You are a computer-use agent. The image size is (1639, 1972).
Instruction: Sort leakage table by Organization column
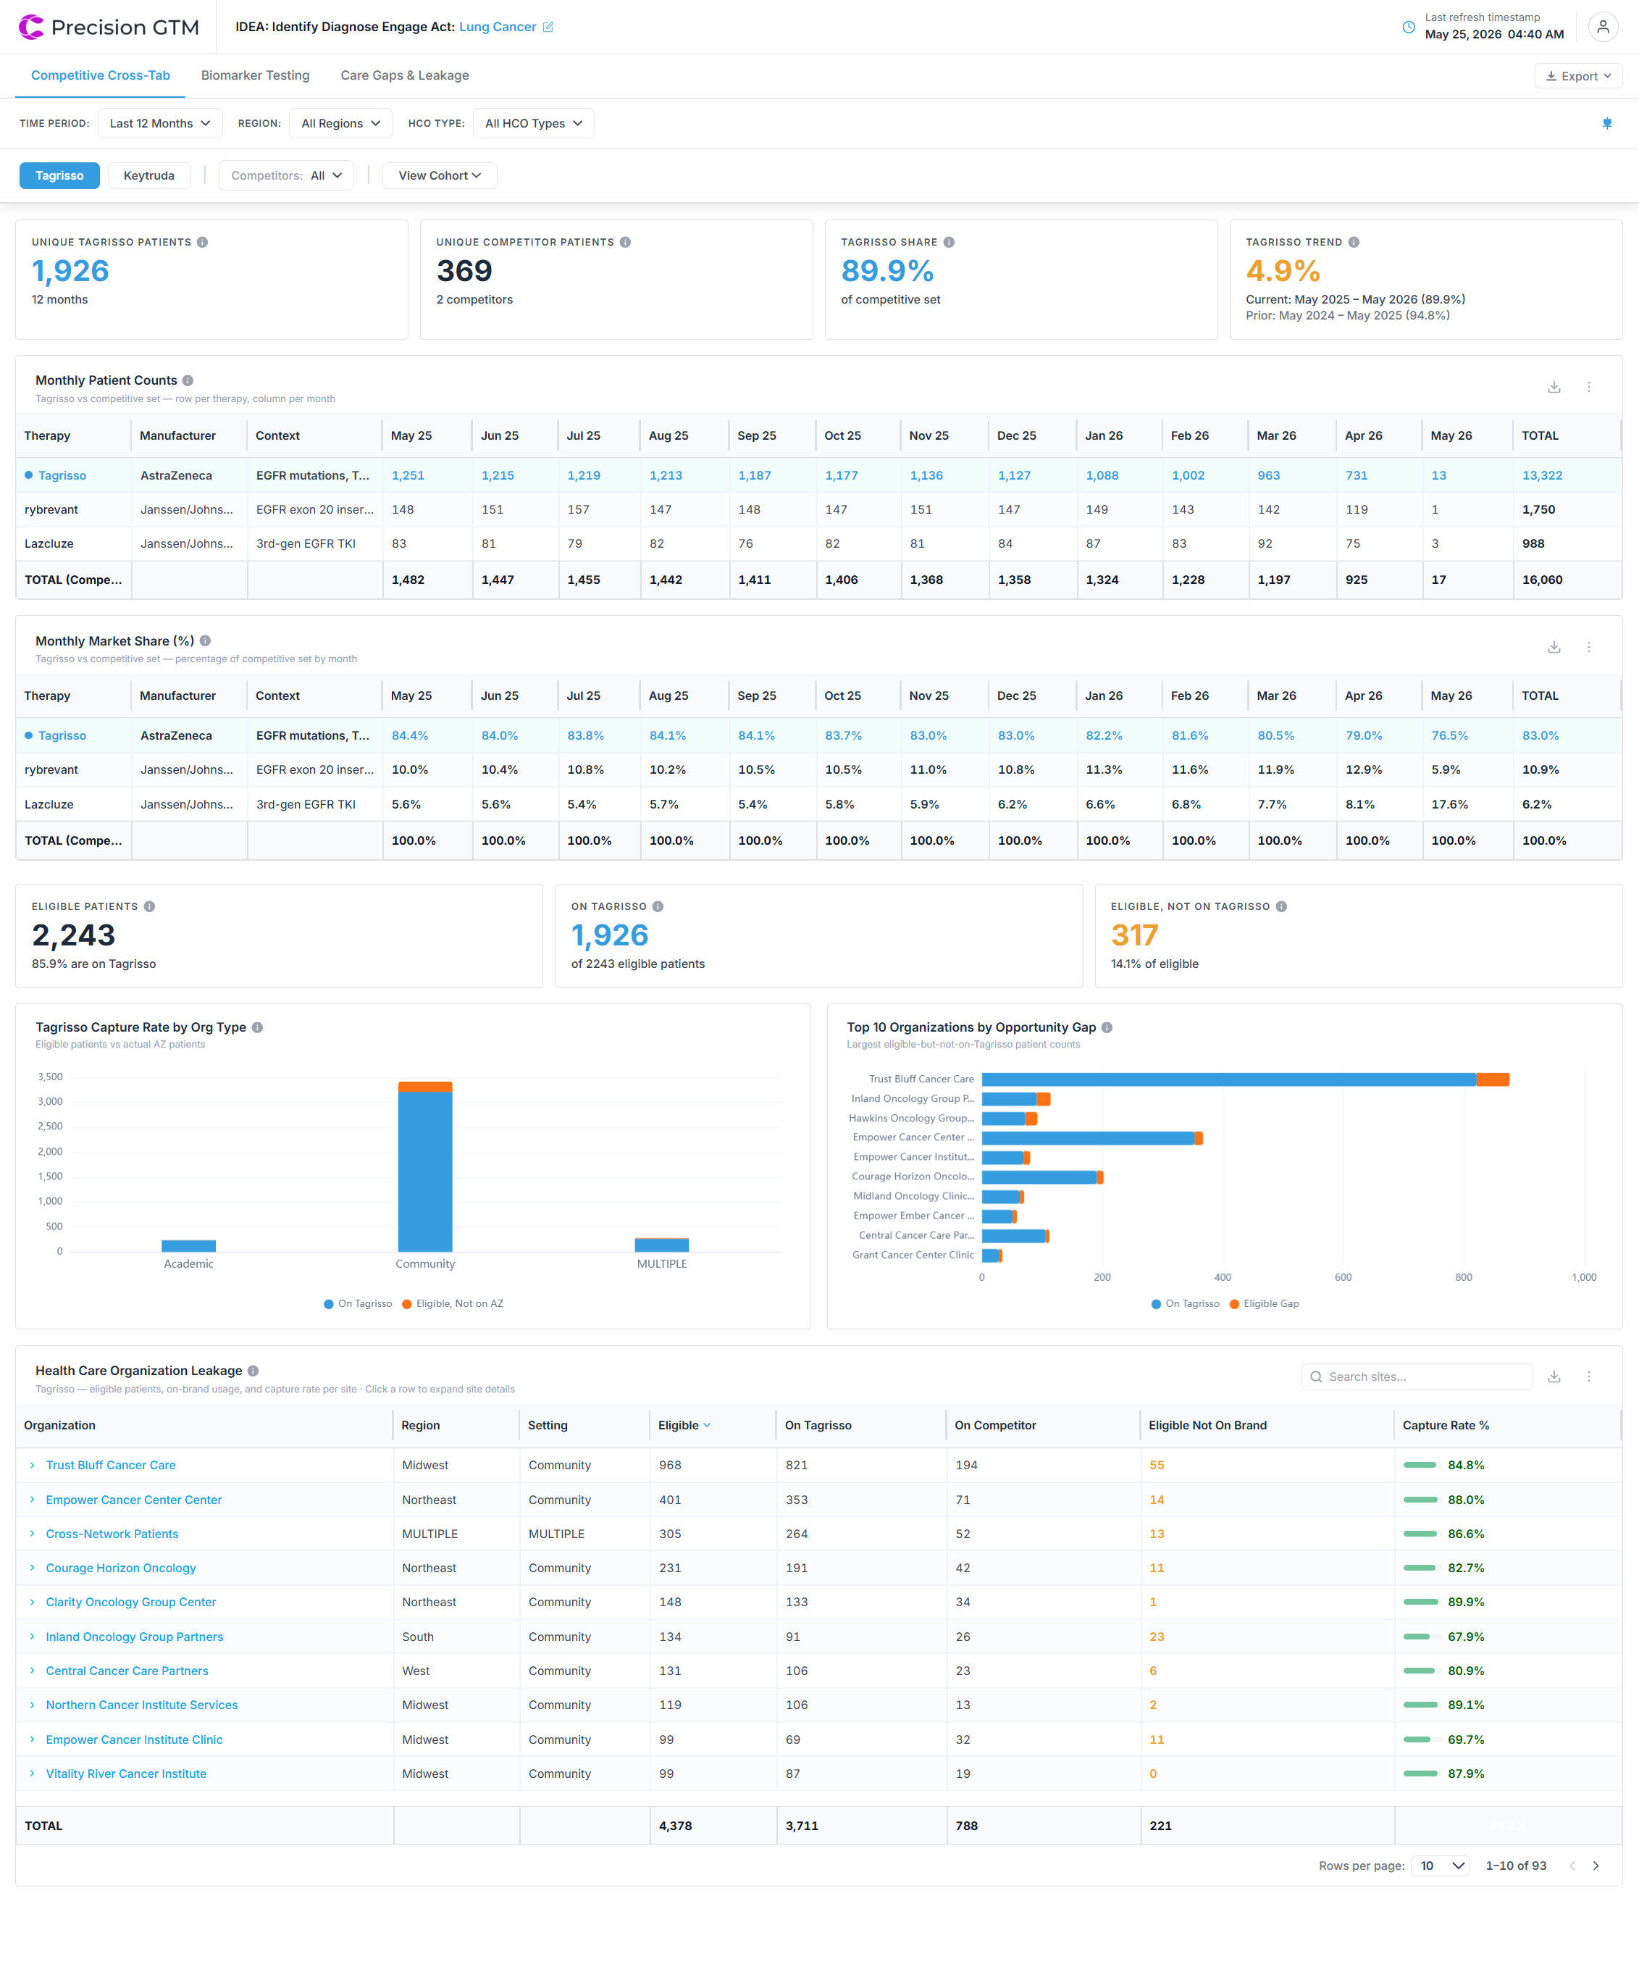tap(60, 1426)
